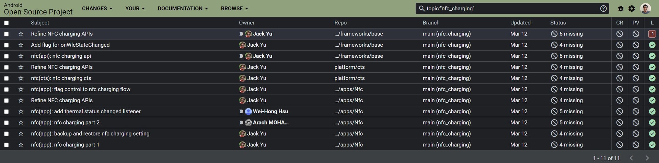Screen dimensions: 659x163
Task: Open the BROWSE menu
Action: coord(234,9)
